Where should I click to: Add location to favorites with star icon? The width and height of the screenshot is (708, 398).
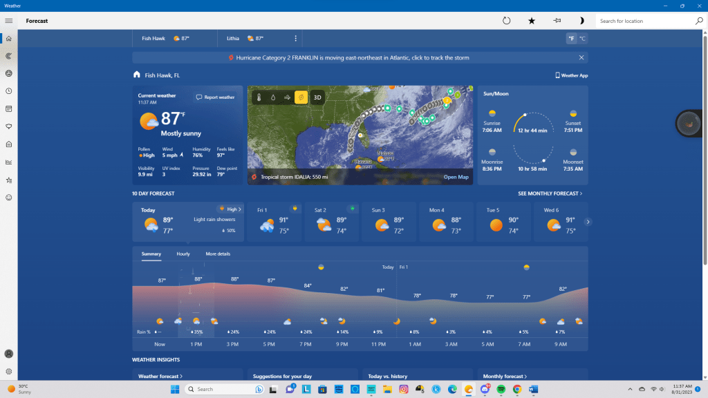[532, 21]
